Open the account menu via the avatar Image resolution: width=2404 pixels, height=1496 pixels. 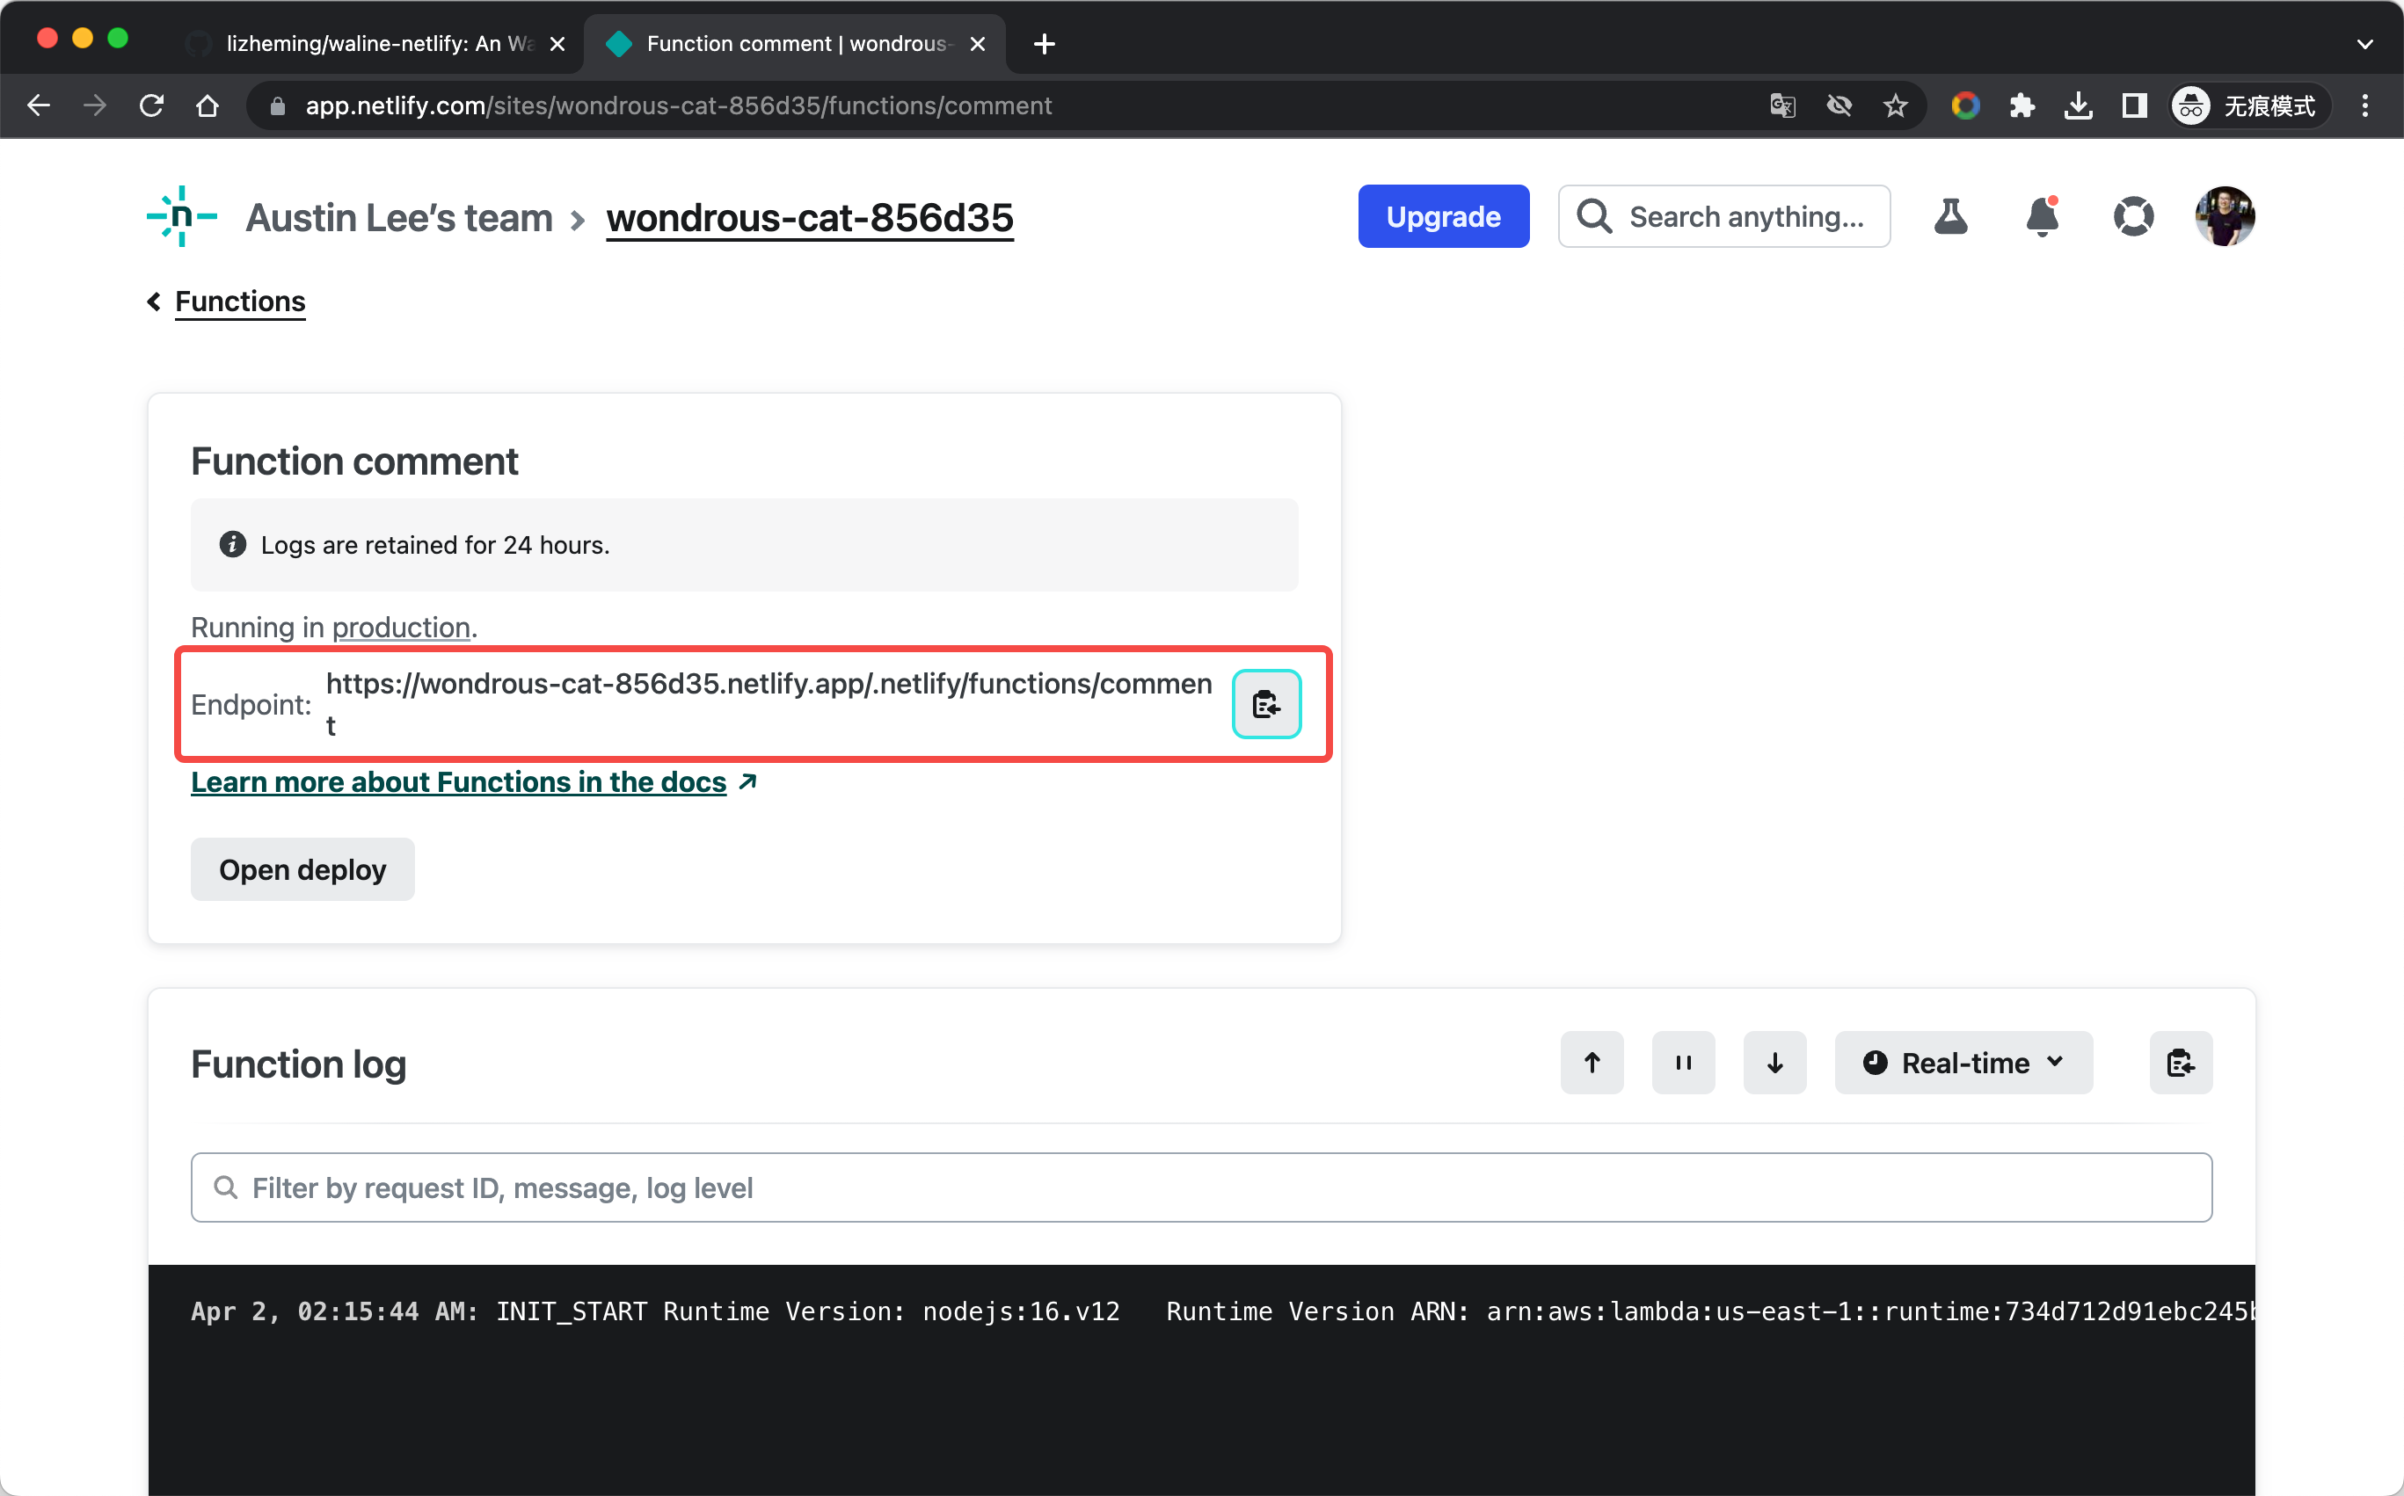(2224, 217)
